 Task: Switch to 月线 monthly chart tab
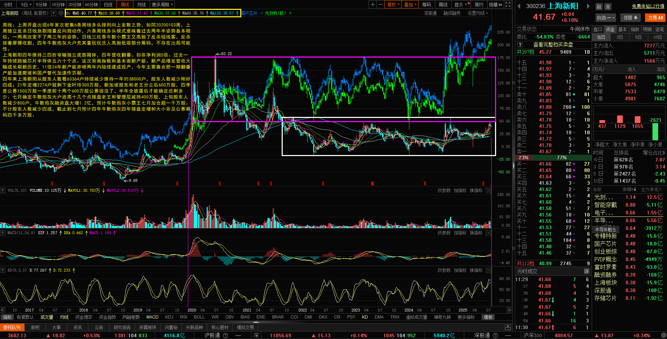coord(141,5)
